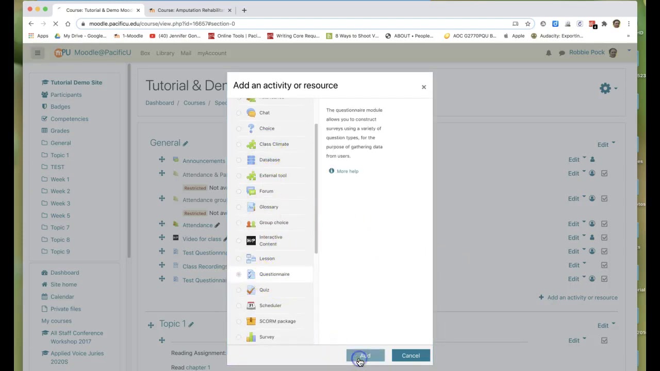The height and width of the screenshot is (371, 660).
Task: Select the Choice activity radio button
Action: 239,128
